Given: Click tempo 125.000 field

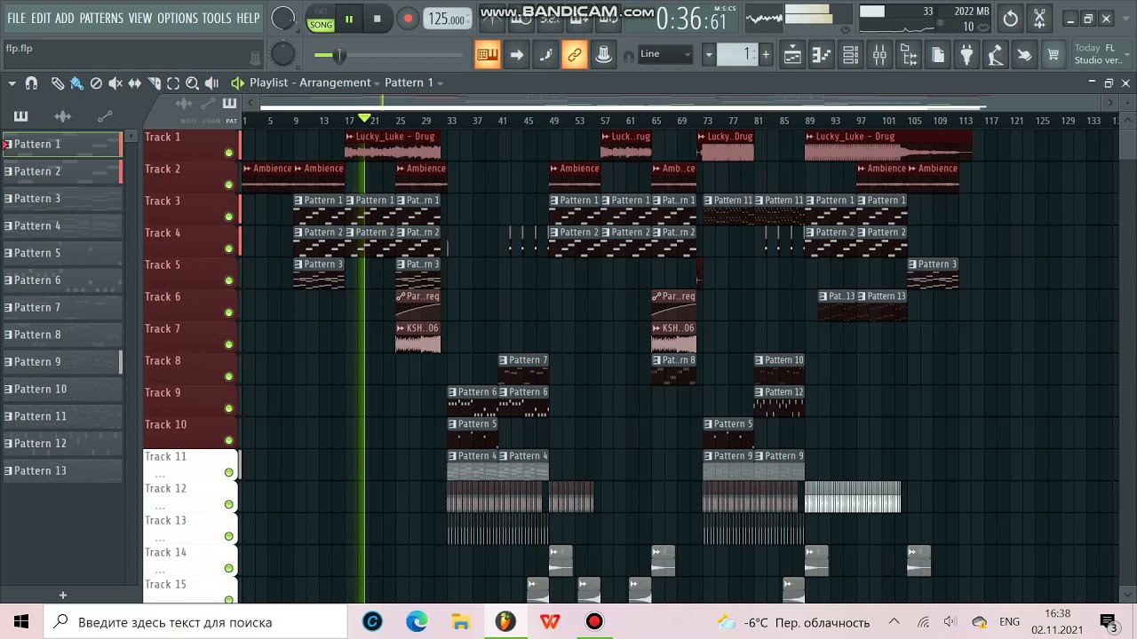Looking at the screenshot, I should 449,19.
